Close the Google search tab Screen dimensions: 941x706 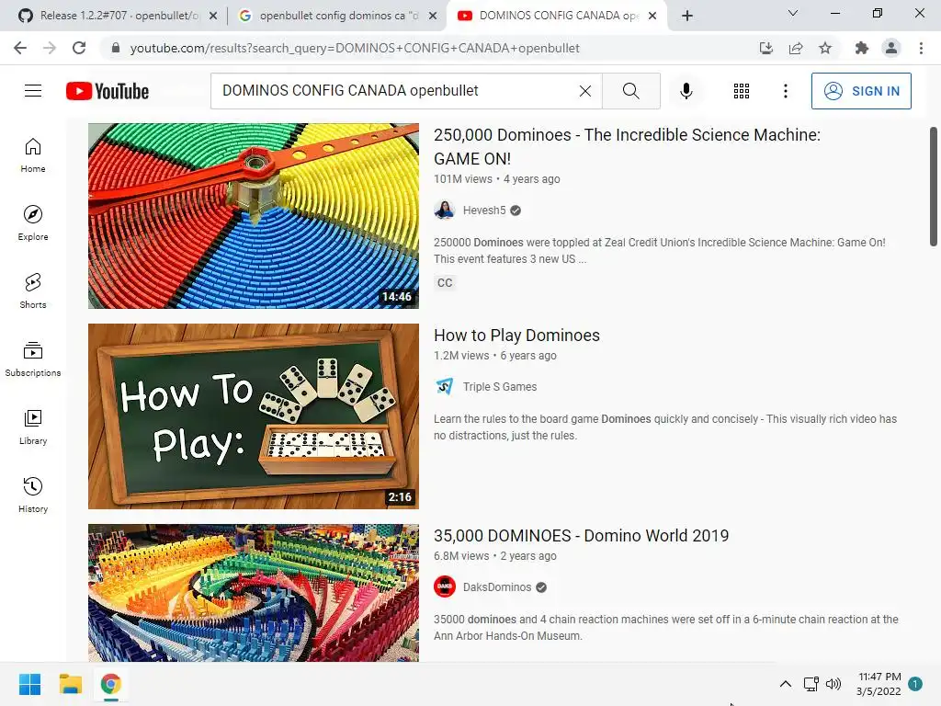(x=433, y=16)
